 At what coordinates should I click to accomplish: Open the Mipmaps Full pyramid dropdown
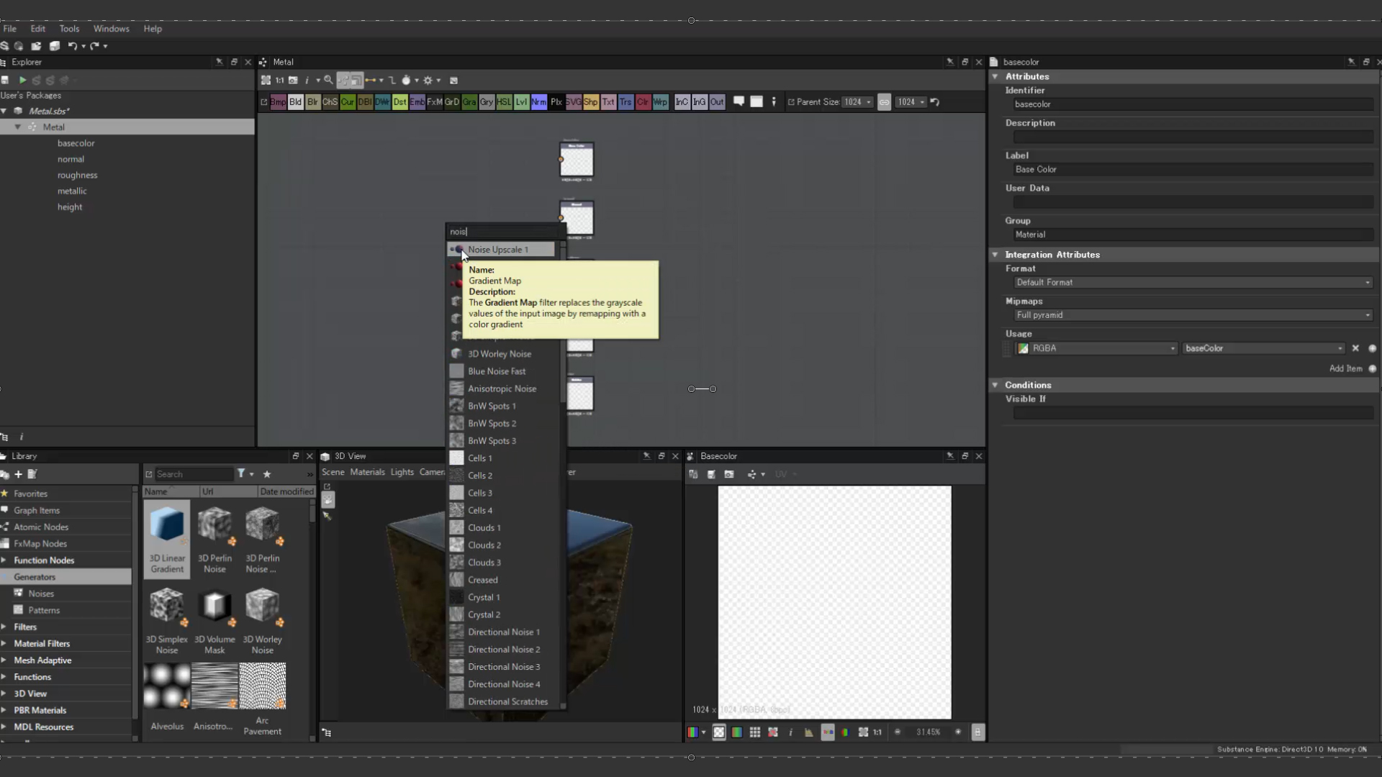point(1192,315)
